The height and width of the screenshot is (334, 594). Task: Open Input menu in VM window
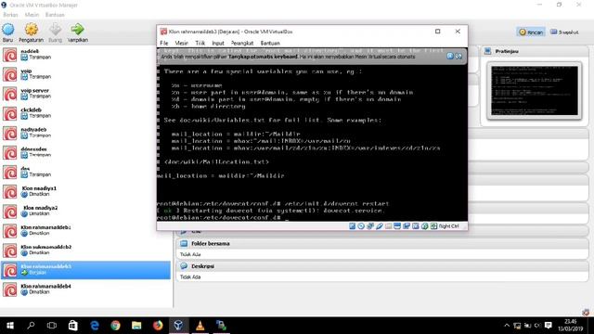coord(218,44)
